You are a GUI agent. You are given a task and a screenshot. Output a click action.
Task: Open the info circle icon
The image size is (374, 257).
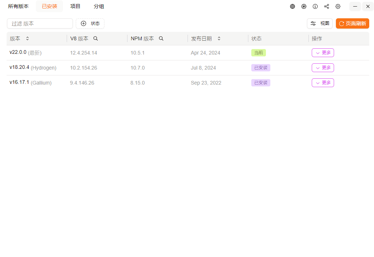[x=315, y=7]
